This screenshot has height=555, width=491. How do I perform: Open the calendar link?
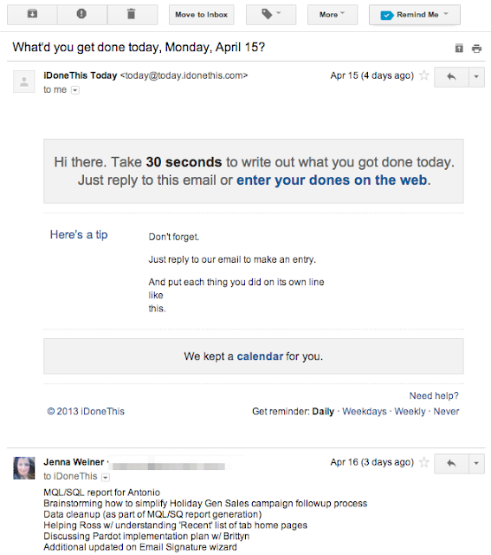pos(260,356)
